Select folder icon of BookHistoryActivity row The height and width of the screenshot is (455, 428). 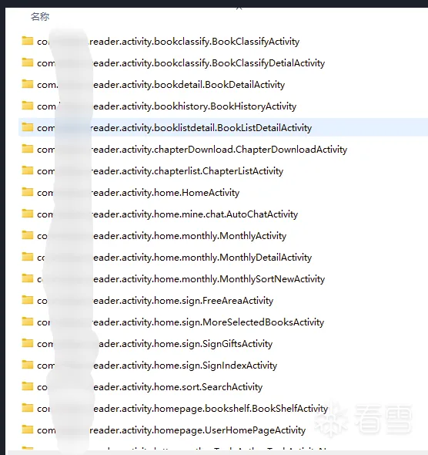28,106
